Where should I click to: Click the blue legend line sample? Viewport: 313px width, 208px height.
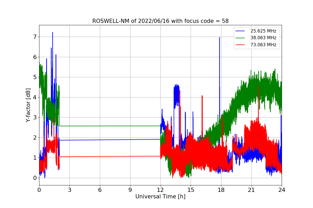(x=240, y=31)
